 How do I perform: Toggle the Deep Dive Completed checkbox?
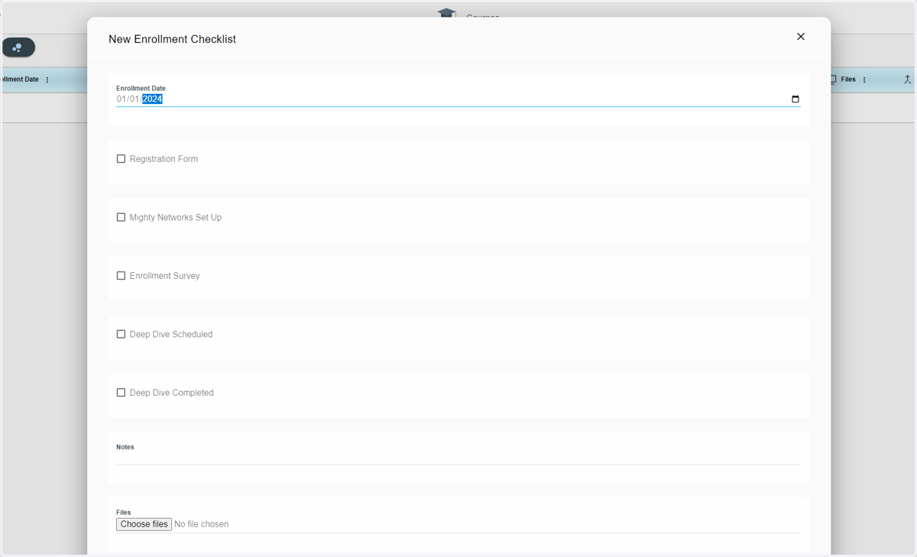pyautogui.click(x=121, y=393)
